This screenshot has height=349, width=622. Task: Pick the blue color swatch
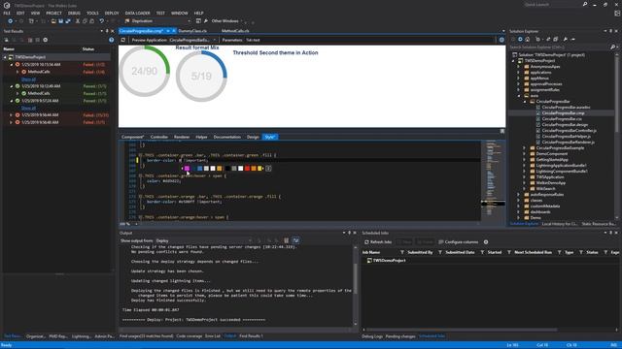[x=199, y=169]
